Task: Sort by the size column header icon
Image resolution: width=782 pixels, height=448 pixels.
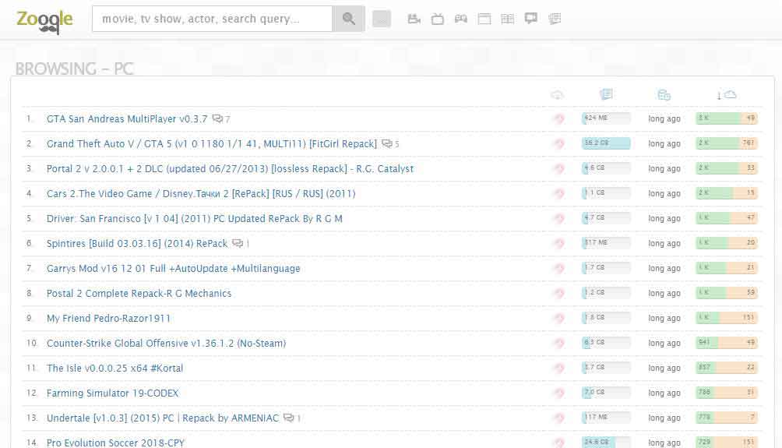Action: tap(606, 94)
